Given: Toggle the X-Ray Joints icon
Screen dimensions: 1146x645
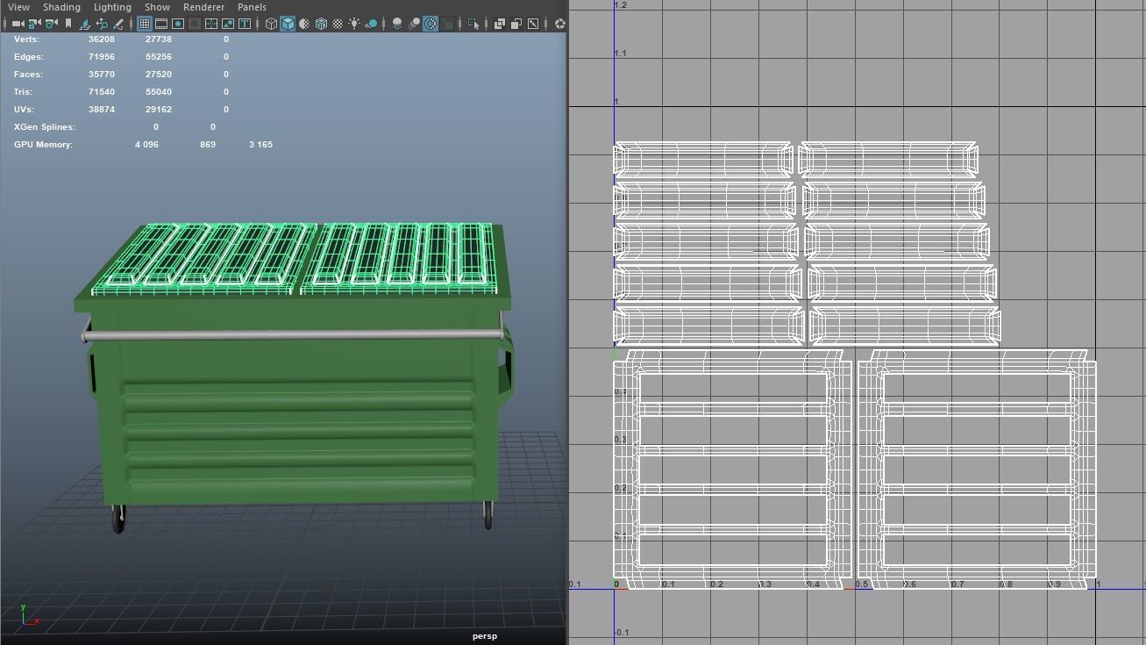Looking at the screenshot, I should coord(532,24).
